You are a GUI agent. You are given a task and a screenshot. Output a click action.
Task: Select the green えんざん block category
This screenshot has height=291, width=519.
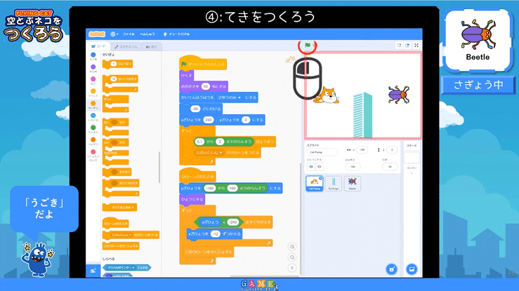point(93,129)
